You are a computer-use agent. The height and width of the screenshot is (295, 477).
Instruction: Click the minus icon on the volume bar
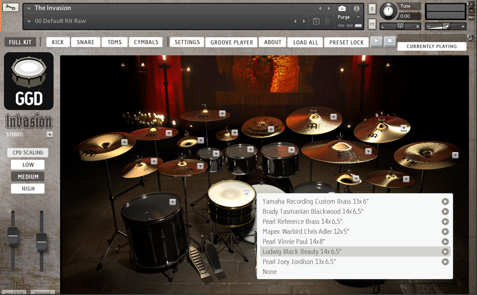pyautogui.click(x=429, y=26)
